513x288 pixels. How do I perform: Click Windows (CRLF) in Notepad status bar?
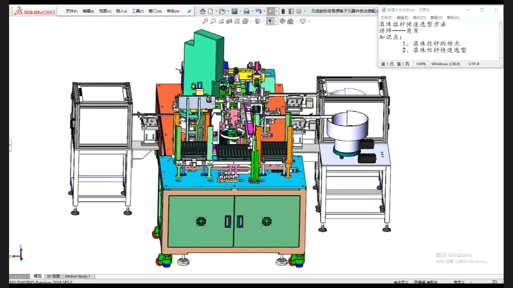click(446, 64)
